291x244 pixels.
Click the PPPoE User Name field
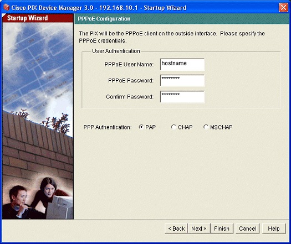182,65
